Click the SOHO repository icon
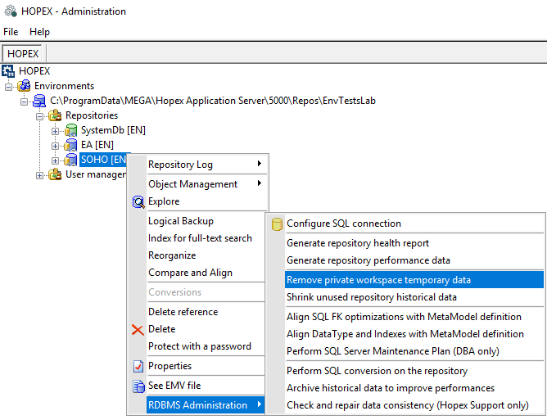 [70, 160]
